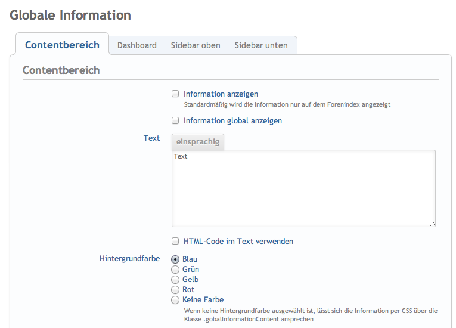Tick the Information global anzeigen checkbox

(175, 120)
